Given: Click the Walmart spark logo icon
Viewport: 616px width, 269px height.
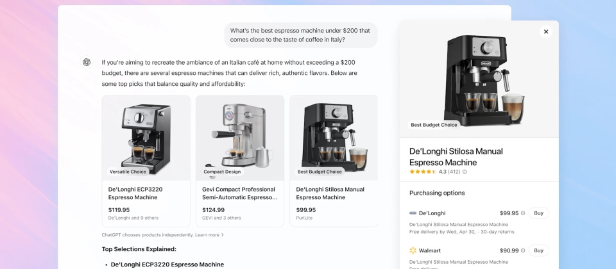Looking at the screenshot, I should coord(413,250).
